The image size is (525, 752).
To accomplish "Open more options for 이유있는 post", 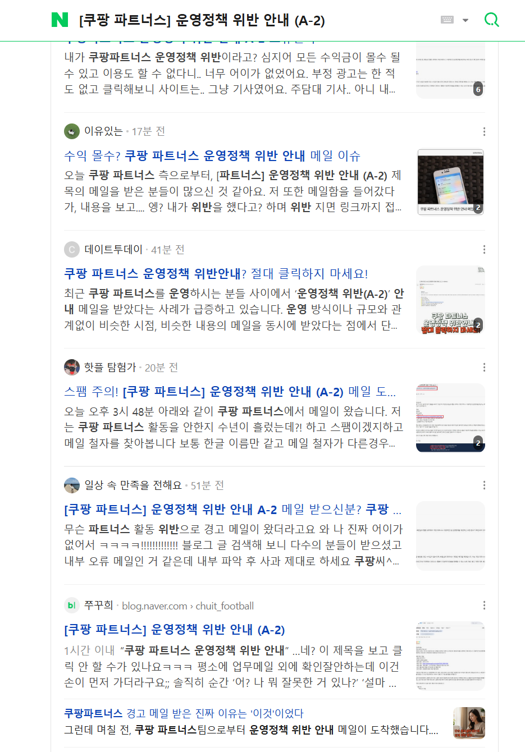I will [484, 131].
